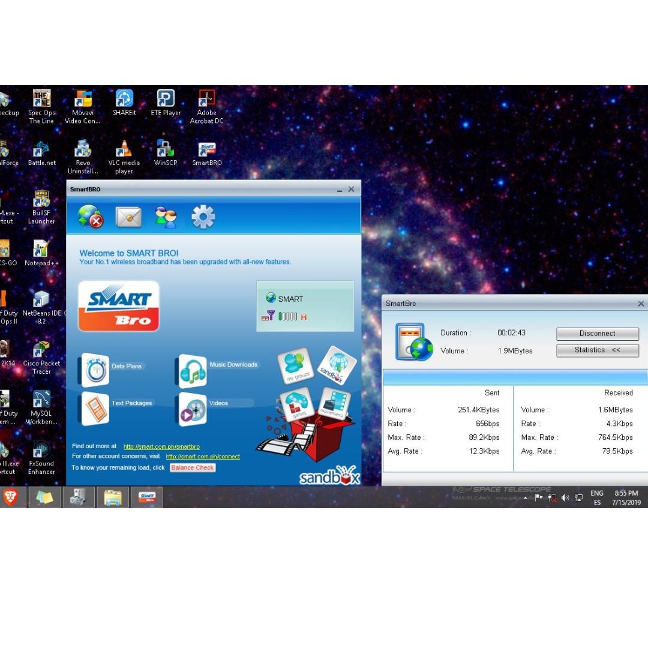Open Data Plans icon
This screenshot has width=648, height=648.
pos(95,369)
